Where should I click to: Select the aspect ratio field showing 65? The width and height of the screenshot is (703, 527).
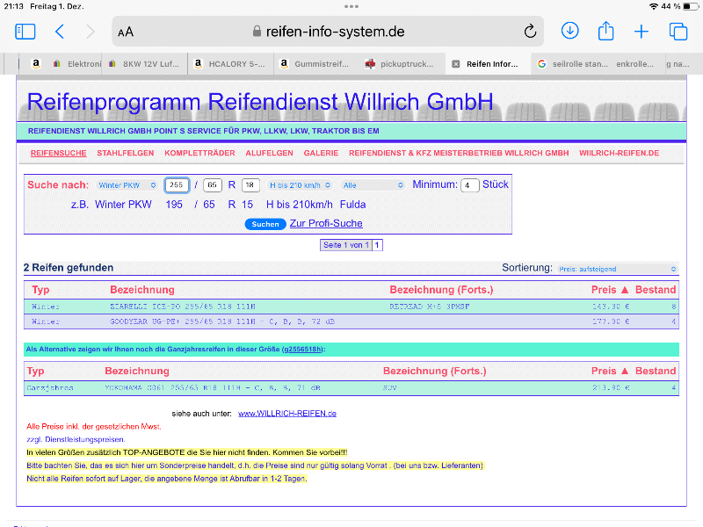[213, 185]
